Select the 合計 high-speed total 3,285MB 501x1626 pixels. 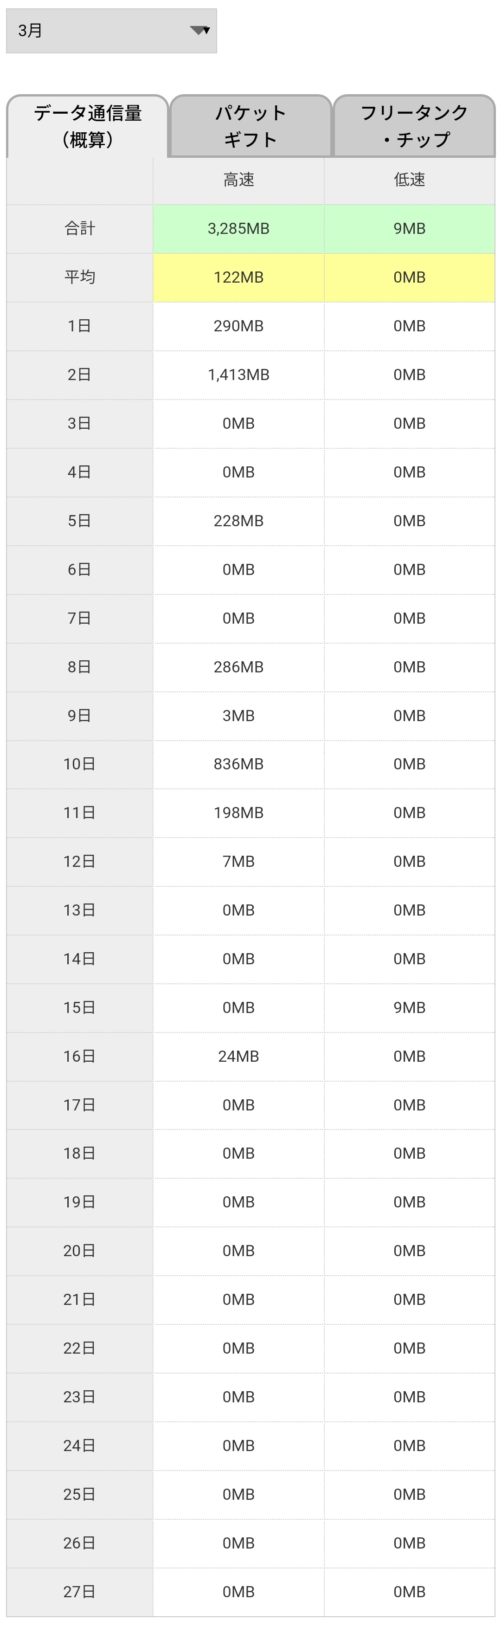238,228
